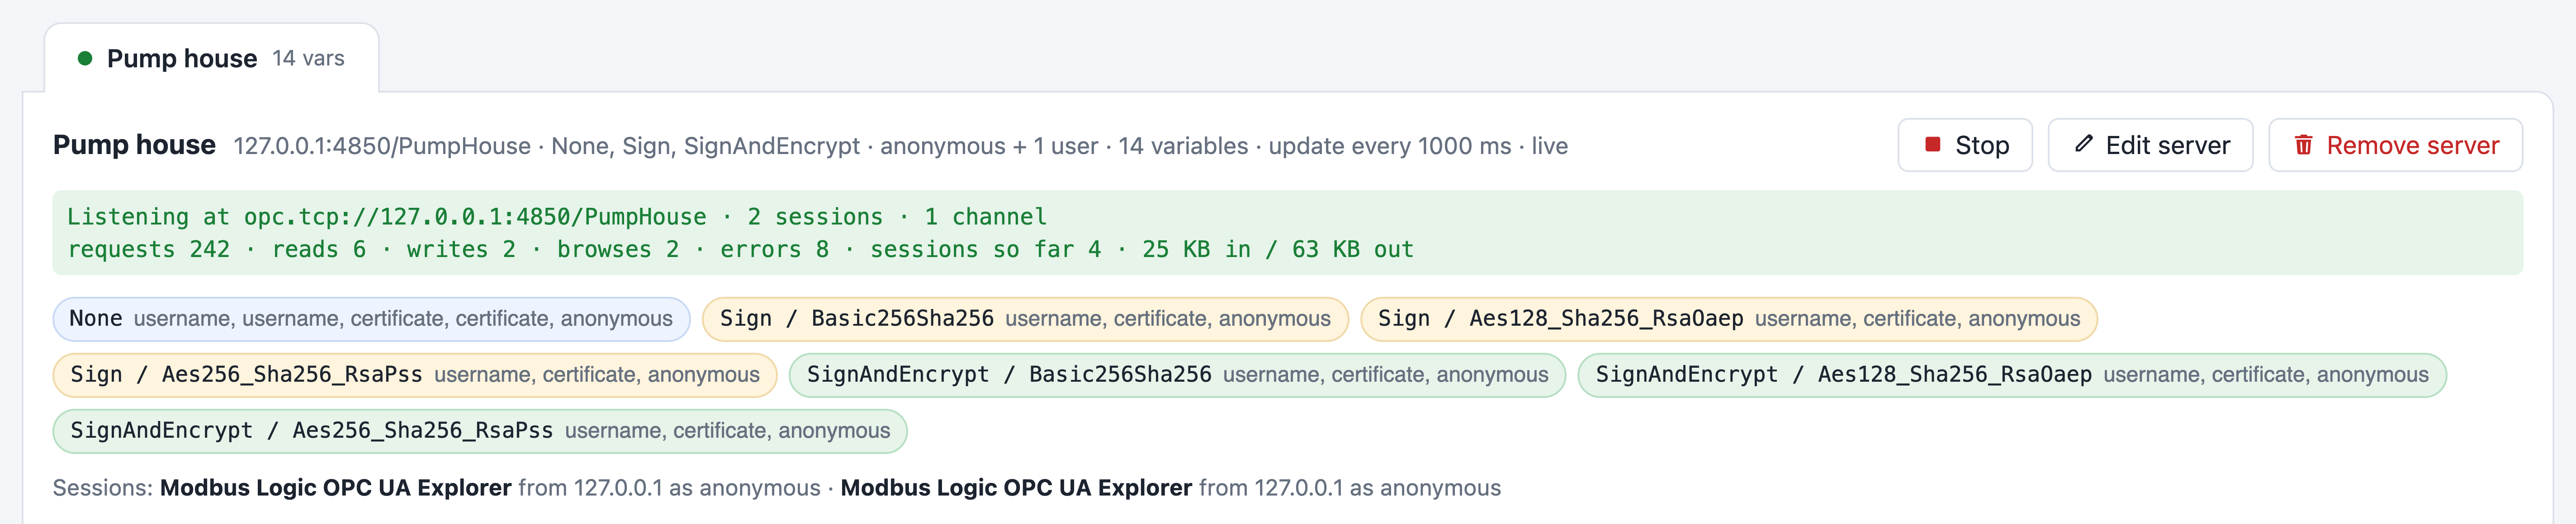
Task: Select the Pump house tab
Action: coord(211,58)
